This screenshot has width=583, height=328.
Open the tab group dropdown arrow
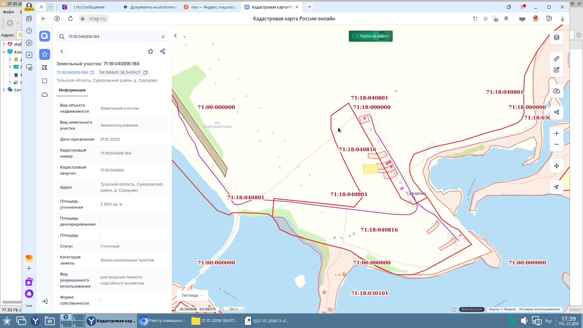(x=50, y=7)
